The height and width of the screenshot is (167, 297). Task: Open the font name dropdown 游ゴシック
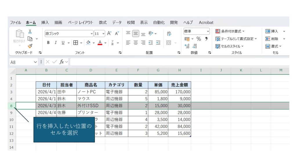[69, 34]
